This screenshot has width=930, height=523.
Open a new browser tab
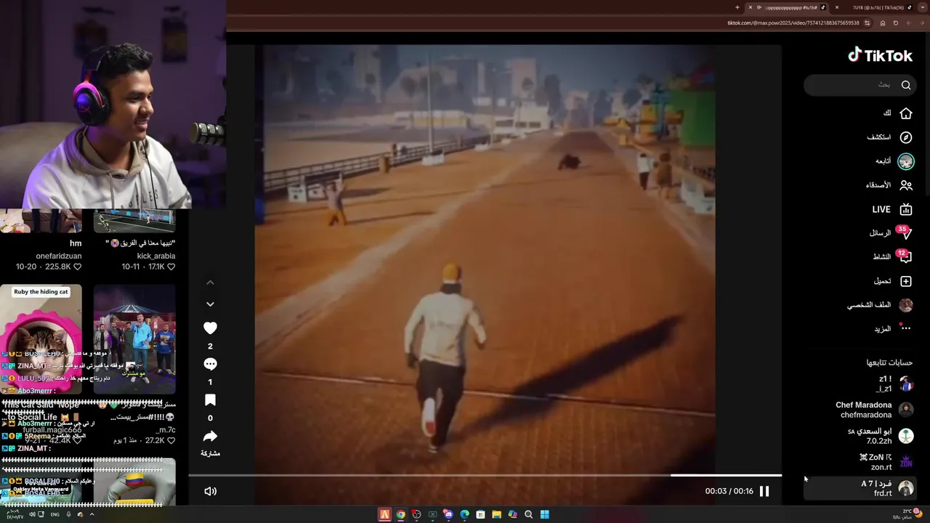click(x=737, y=7)
